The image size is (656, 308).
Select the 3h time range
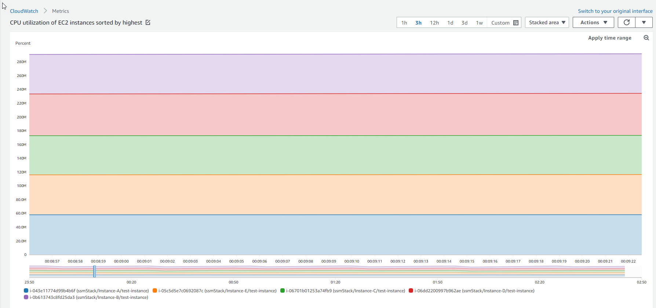[418, 23]
